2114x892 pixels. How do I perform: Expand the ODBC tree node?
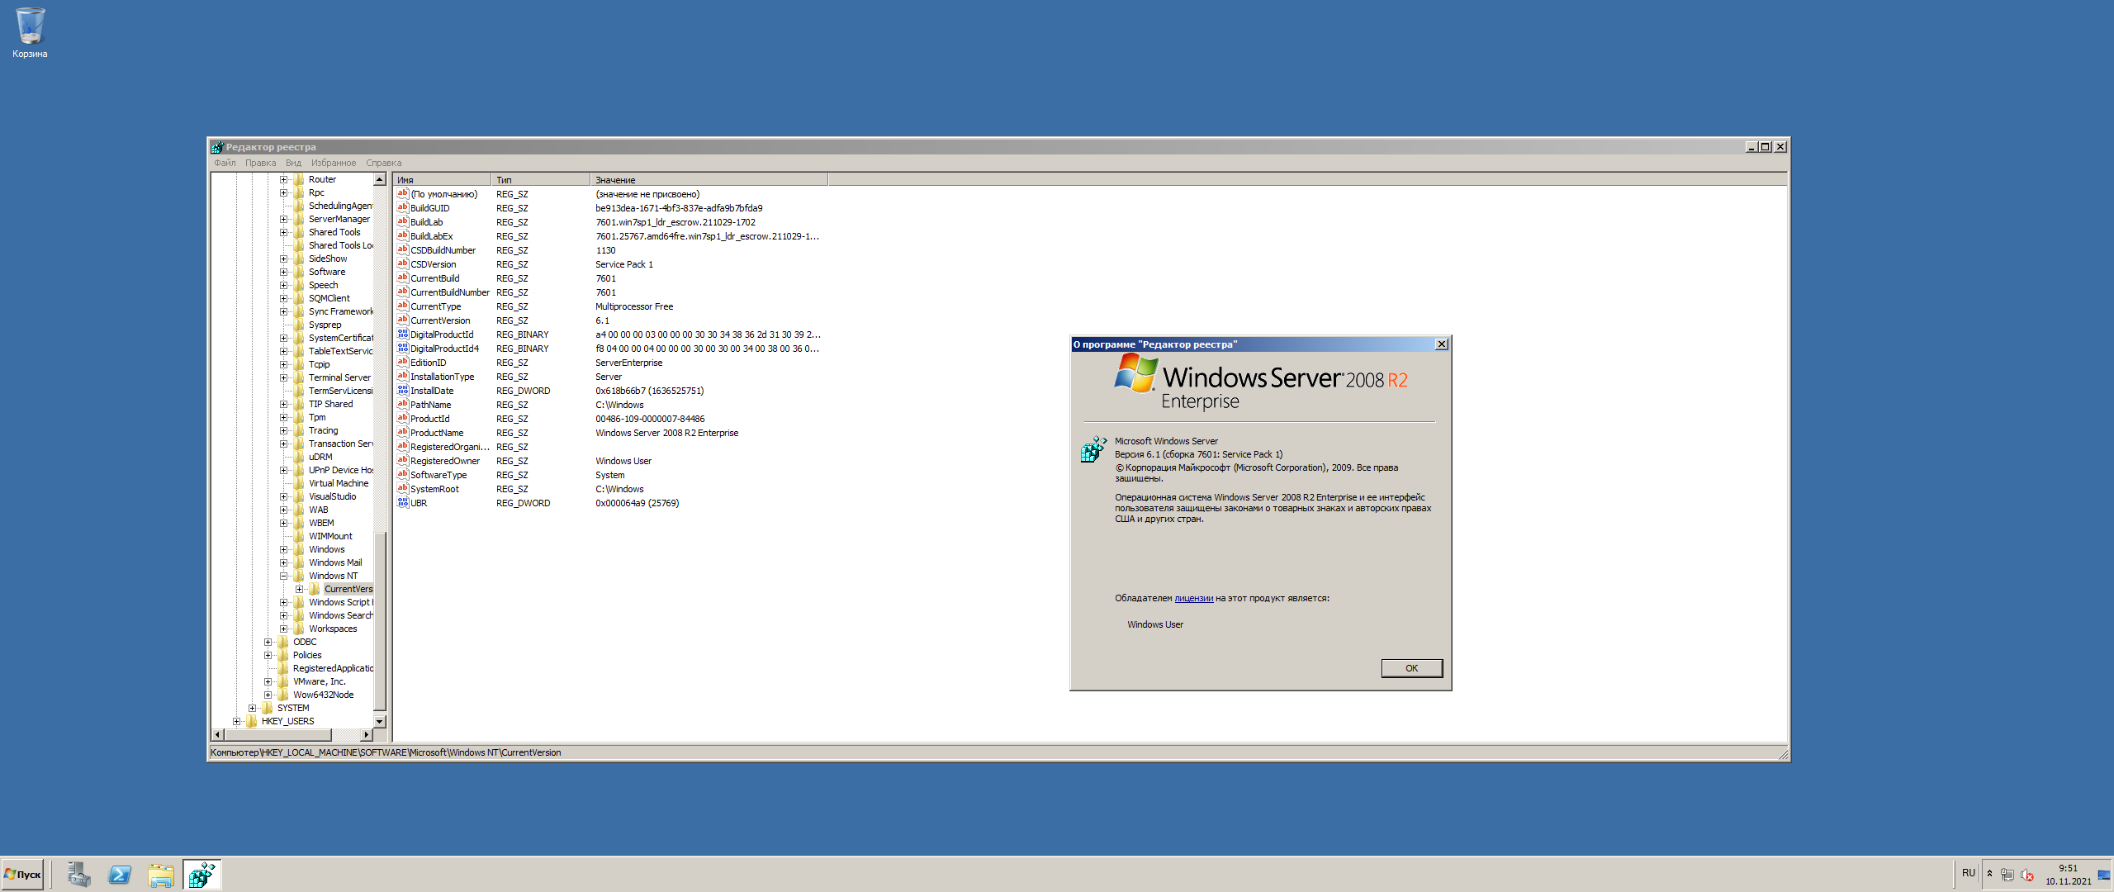point(268,642)
